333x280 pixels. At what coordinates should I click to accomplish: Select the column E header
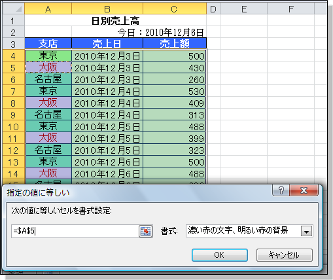coord(244,9)
